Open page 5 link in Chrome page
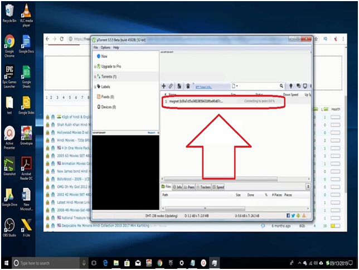Image resolution: width=359 pixels, height=270 pixels. coord(70,98)
